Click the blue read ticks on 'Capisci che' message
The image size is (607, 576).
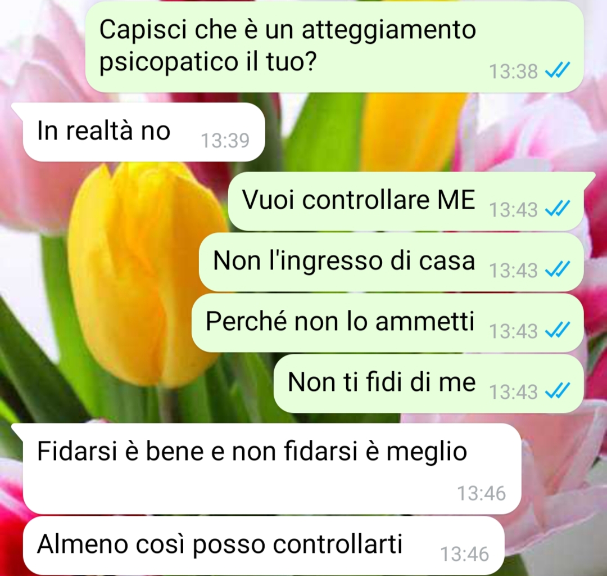coord(557,70)
